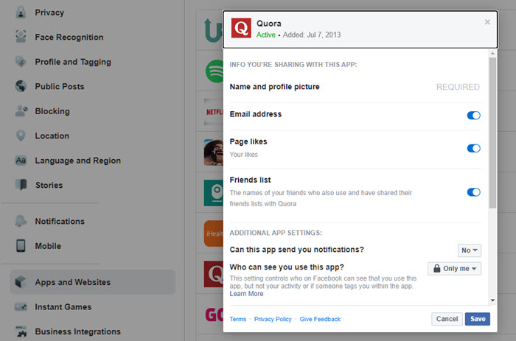This screenshot has width=516, height=341.
Task: Switch off Friends list sharing toggle
Action: pyautogui.click(x=473, y=192)
